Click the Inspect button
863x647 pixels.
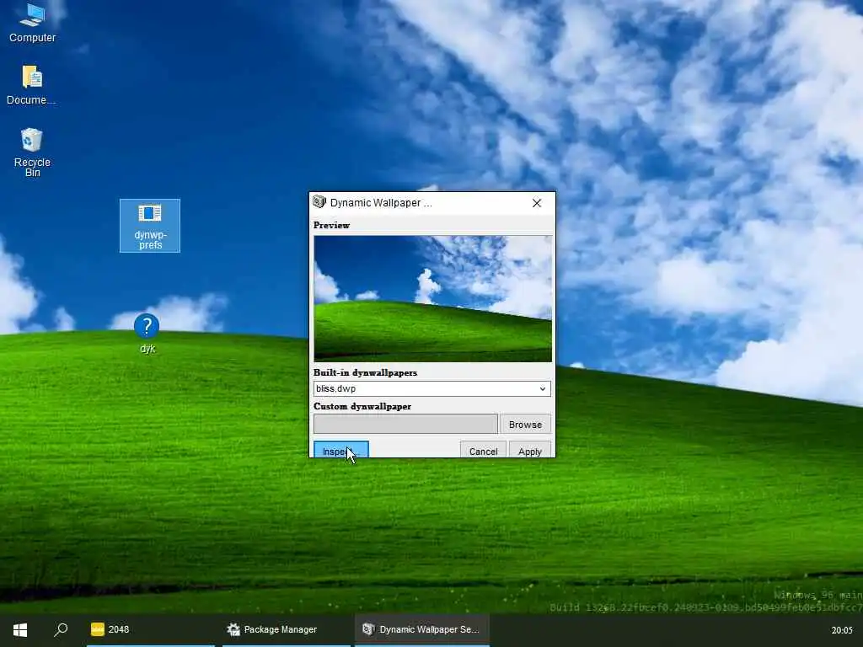click(340, 450)
